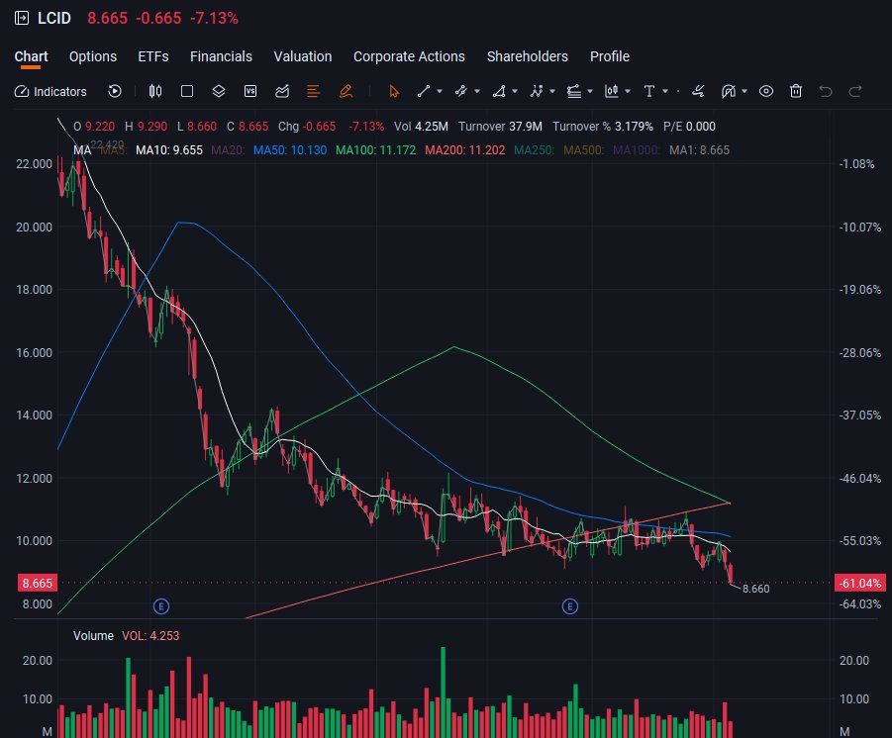Expand the shape tool dropdown arrow
Viewport: 892px width, 738px height.
(x=515, y=91)
